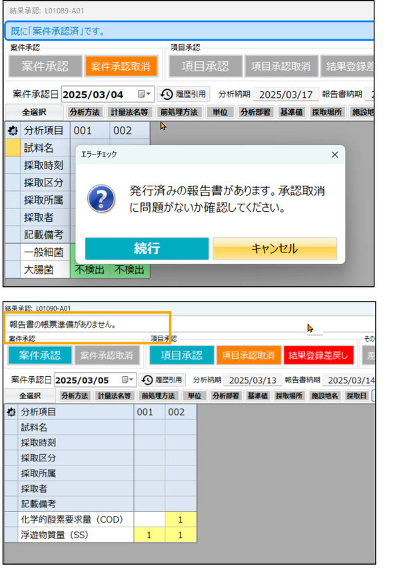399x580 pixels.
Task: Select 単位 column button in lower window
Action: [195, 396]
